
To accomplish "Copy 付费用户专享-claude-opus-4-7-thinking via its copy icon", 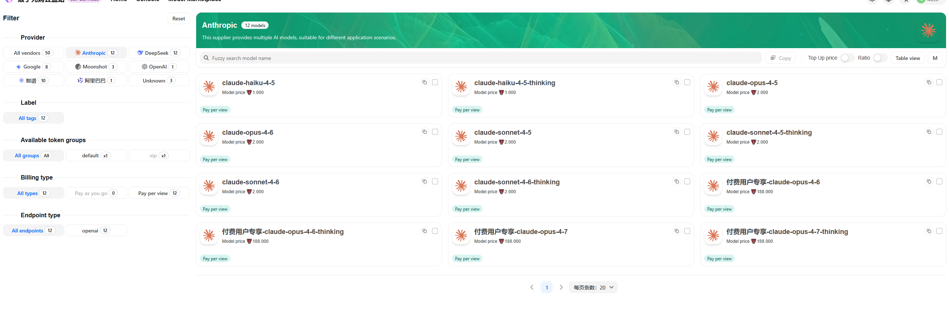I will click(929, 231).
